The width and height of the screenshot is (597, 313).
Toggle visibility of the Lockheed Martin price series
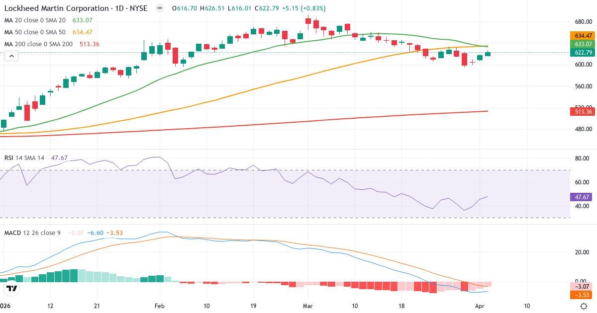pos(159,8)
